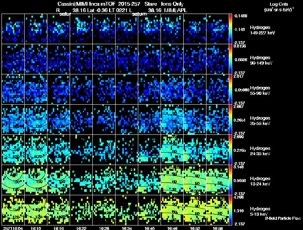Click the color bar beside Hydrogen 13-24 keV
This screenshot has height=230, width=303.
click(230, 180)
